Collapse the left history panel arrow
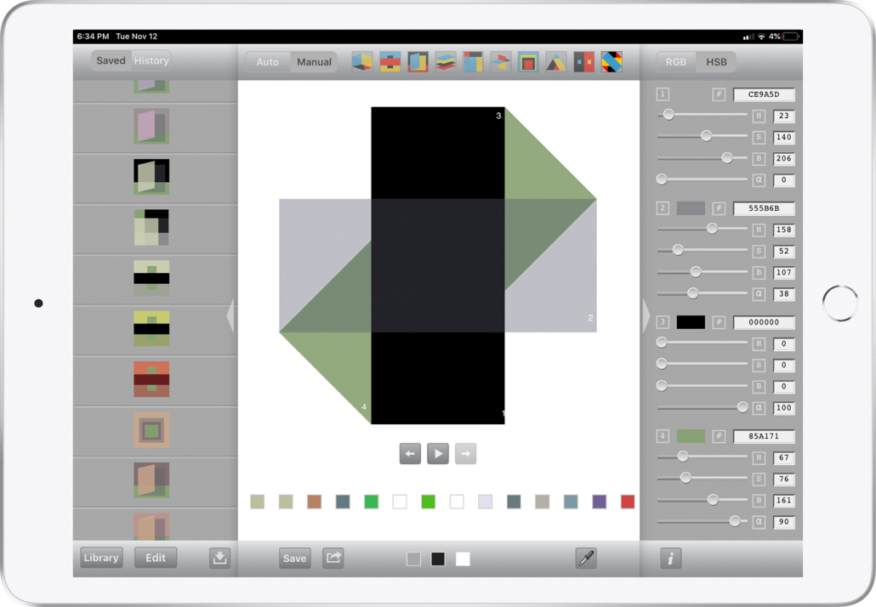The width and height of the screenshot is (876, 607). [230, 316]
